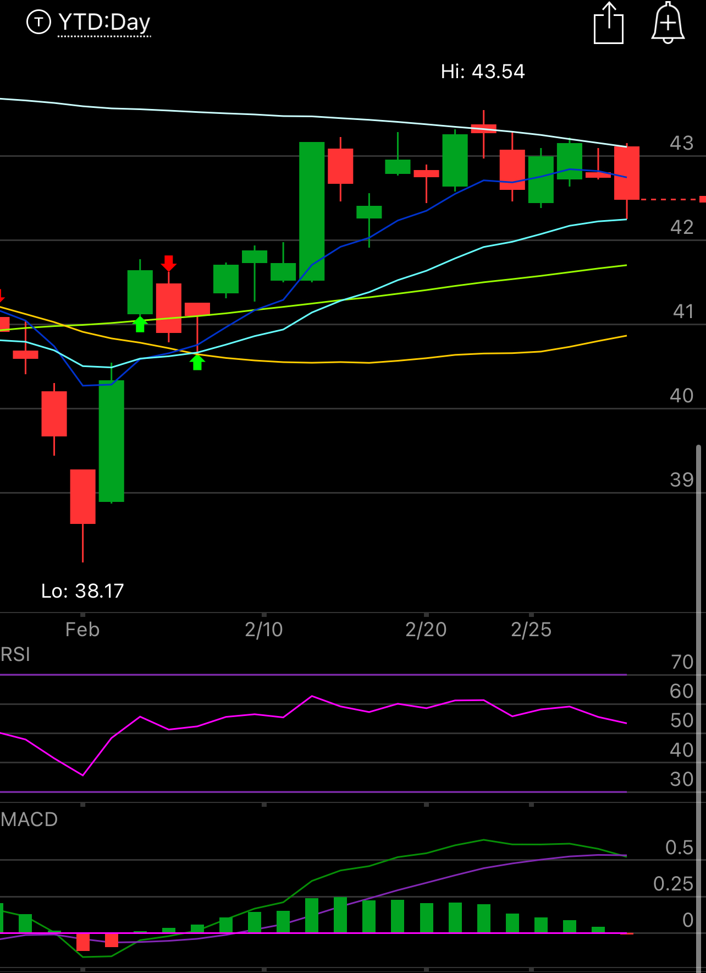Open the YTD:Day timeframe selector
The height and width of the screenshot is (973, 706).
104,23
